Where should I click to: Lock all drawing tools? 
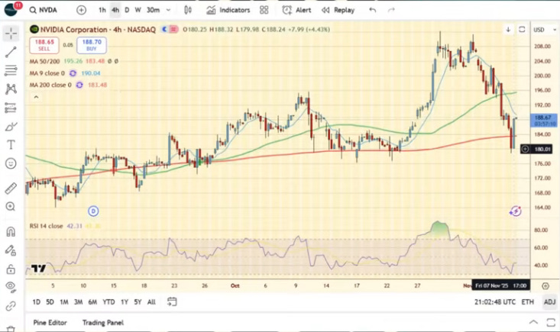click(11, 269)
